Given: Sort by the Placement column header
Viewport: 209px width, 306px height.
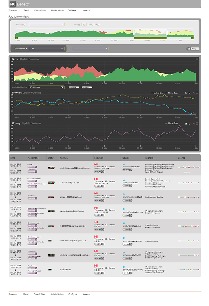Looking at the screenshot, I should coord(33,158).
